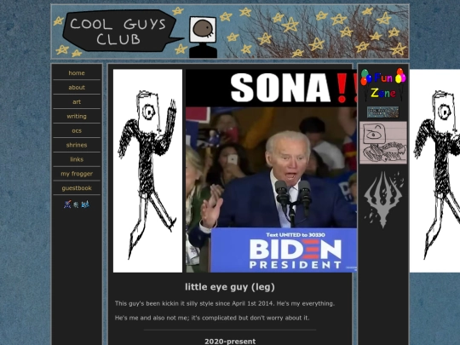Visit the shrines page
Image resolution: width=460 pixels, height=345 pixels.
[x=77, y=145]
